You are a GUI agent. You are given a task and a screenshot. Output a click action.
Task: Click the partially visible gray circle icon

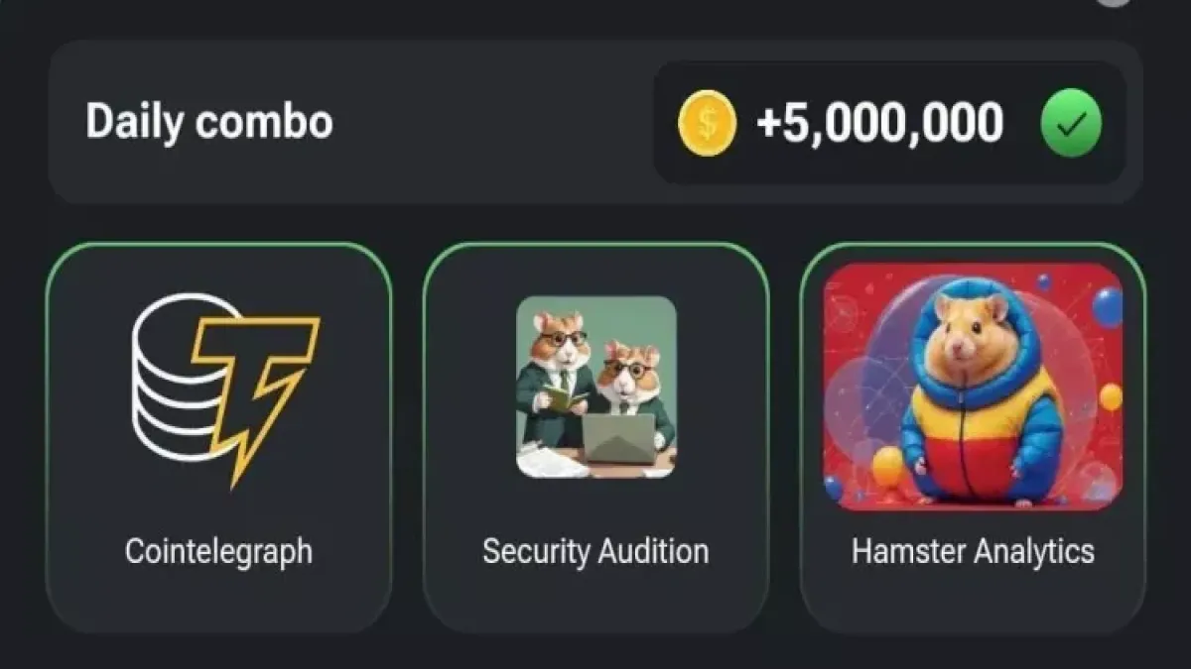[1114, 3]
